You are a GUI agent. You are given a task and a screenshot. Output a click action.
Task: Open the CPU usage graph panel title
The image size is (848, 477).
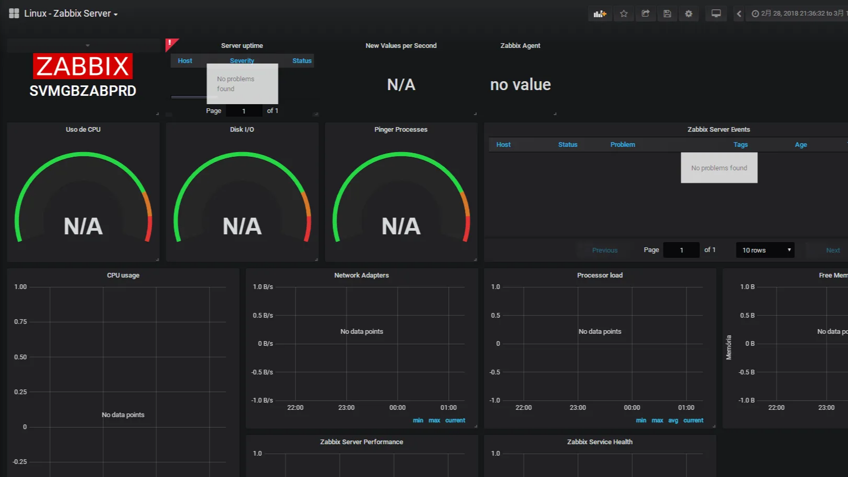click(x=123, y=275)
